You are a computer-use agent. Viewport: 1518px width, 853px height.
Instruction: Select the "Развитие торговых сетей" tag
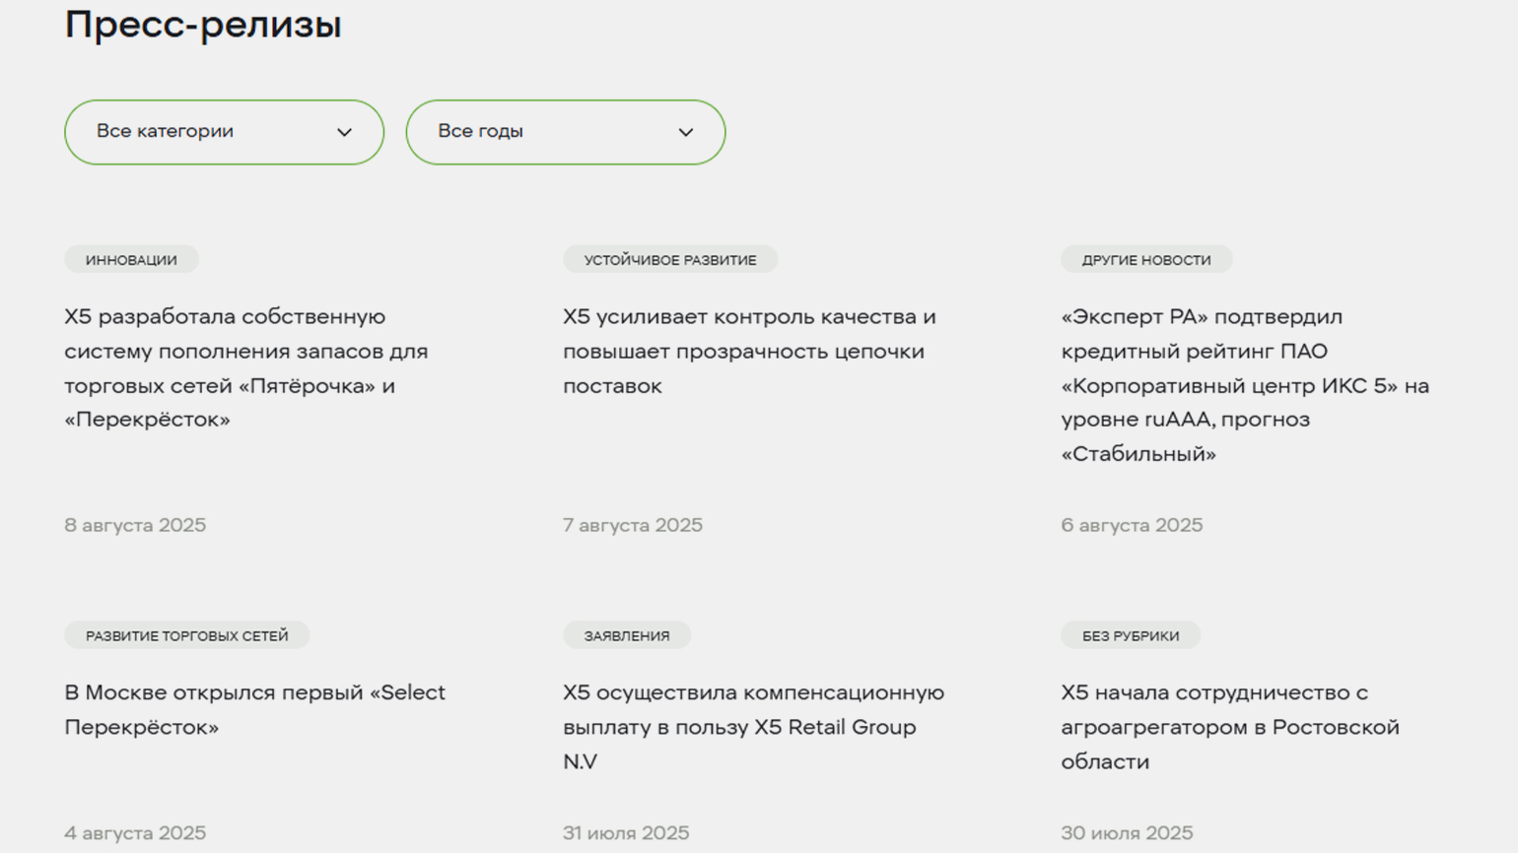tap(187, 635)
